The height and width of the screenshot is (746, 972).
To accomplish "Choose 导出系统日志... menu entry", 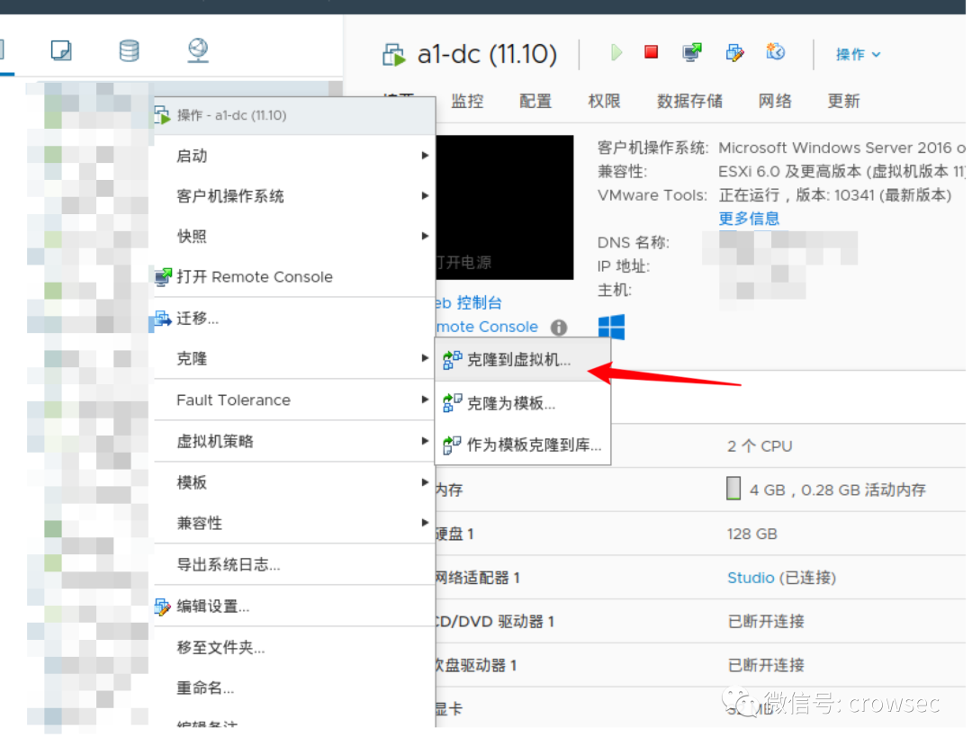I will pos(294,564).
